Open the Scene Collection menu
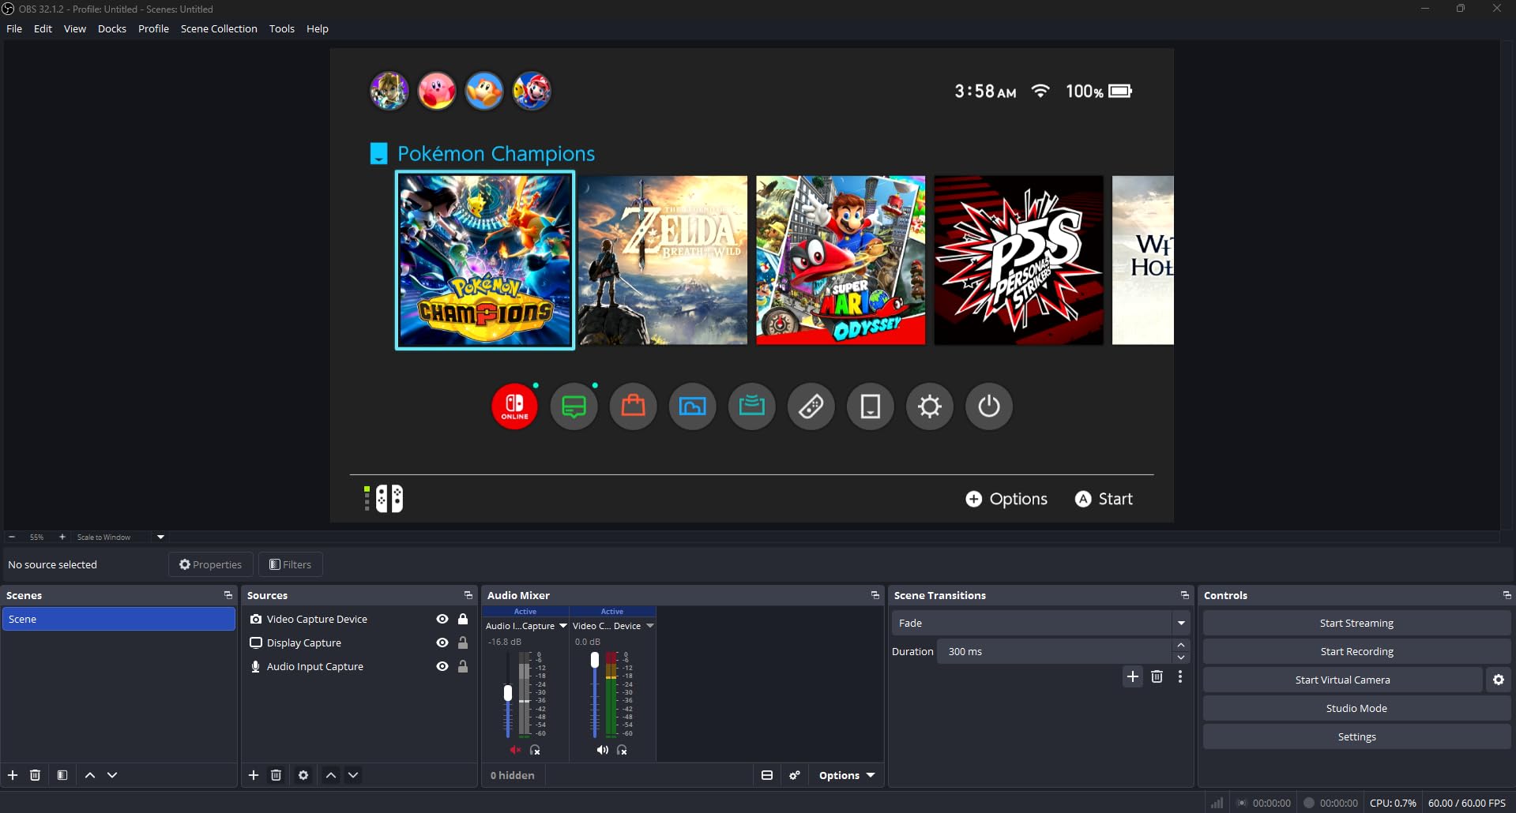 point(219,28)
